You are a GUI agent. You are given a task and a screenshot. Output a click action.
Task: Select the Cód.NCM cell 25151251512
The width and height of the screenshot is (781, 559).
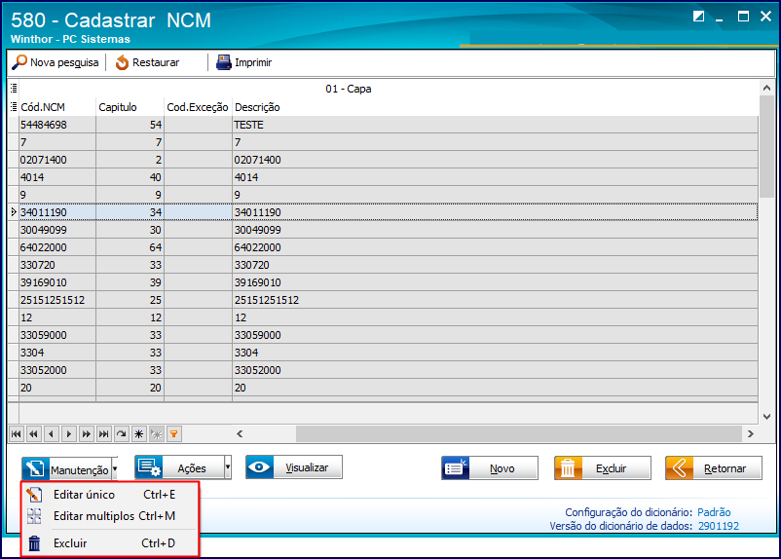pos(57,300)
